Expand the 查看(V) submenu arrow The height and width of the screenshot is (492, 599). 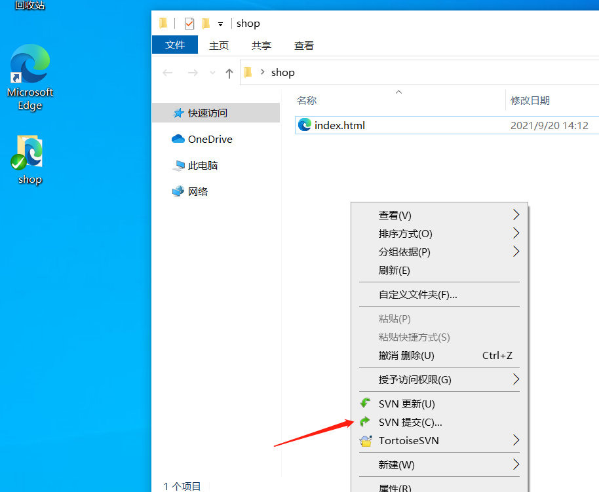[516, 215]
